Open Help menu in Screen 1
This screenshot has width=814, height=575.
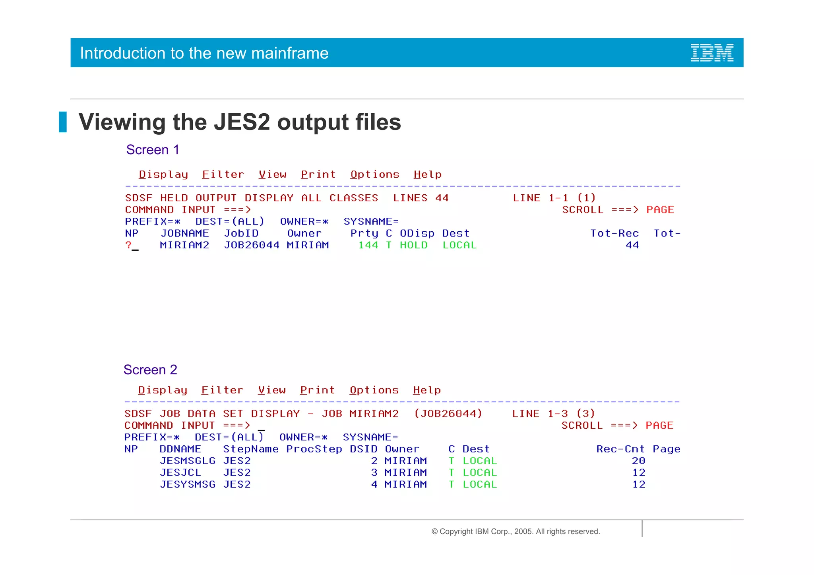point(427,174)
